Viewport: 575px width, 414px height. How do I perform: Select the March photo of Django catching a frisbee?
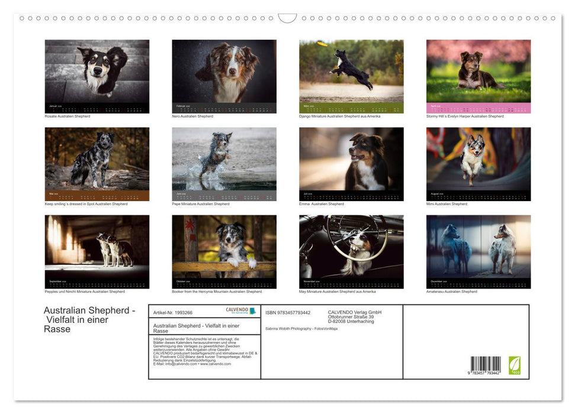[351, 76]
